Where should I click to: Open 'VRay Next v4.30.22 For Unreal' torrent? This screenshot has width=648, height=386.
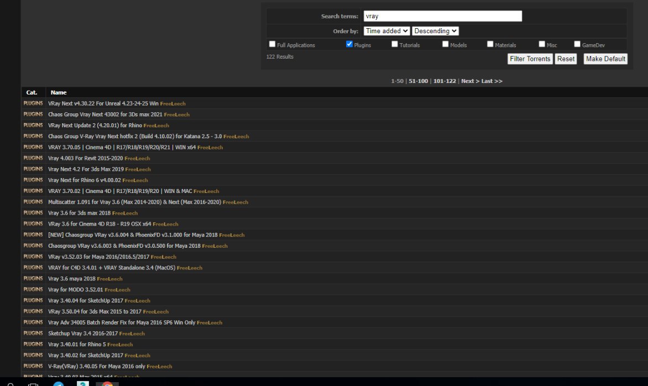click(103, 103)
